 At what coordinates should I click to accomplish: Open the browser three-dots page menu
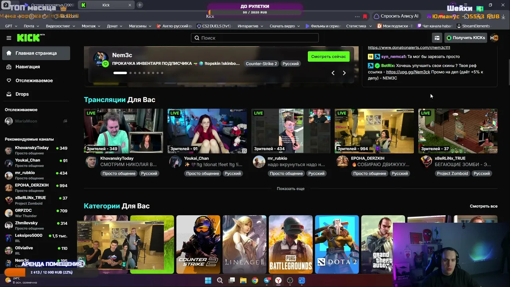point(357,16)
